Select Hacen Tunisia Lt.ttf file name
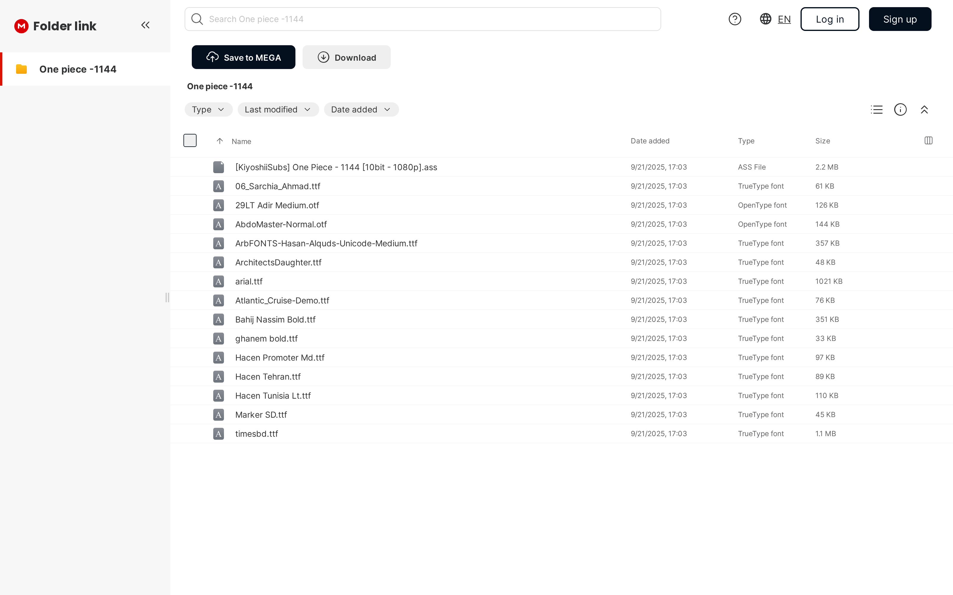 [x=273, y=396]
